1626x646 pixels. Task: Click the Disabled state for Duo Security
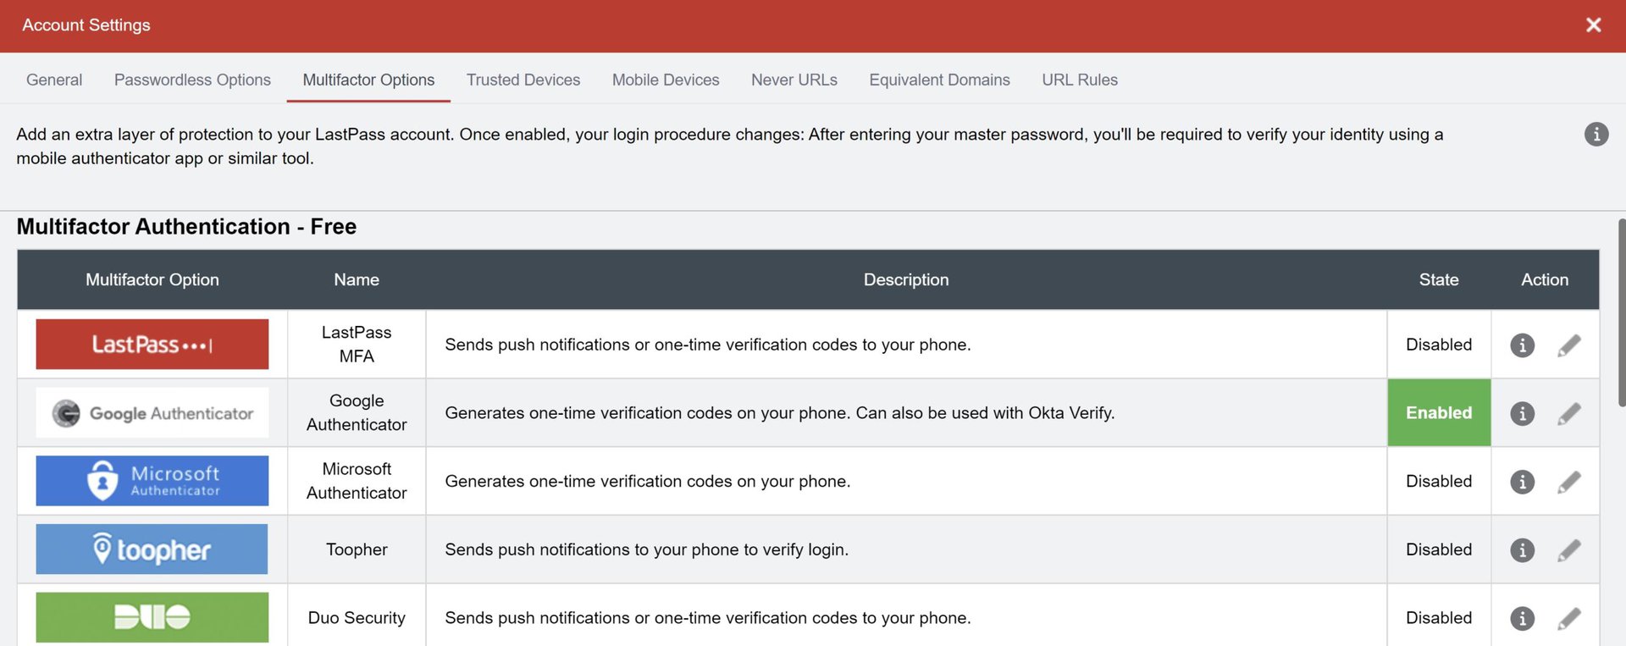coord(1439,618)
